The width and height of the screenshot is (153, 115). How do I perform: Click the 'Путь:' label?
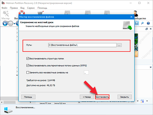[29, 45]
